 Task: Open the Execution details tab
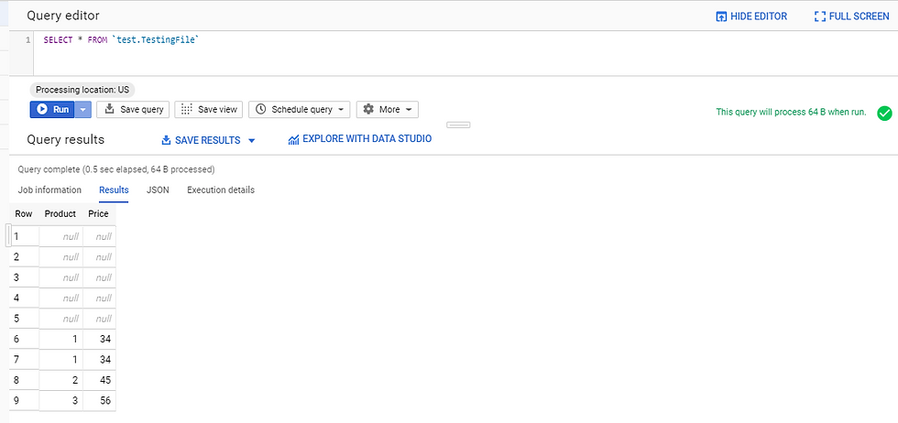coord(221,190)
